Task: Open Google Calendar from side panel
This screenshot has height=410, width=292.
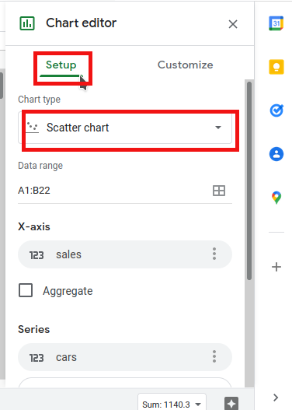Action: [276, 23]
